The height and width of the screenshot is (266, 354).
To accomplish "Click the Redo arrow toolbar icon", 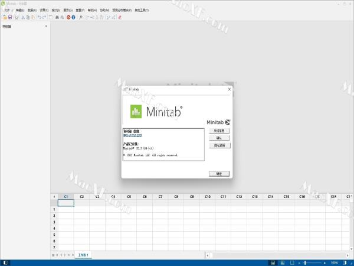I will click(44, 17).
